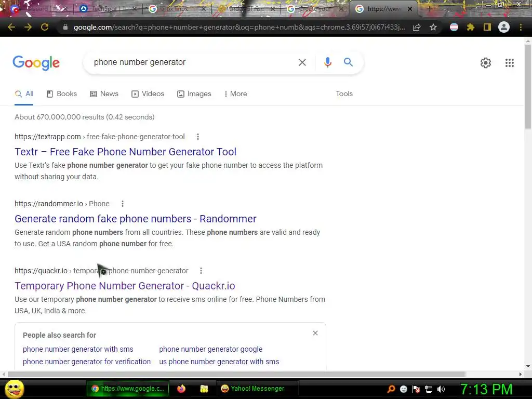Search us phone number generator with sms
The width and height of the screenshot is (532, 399).
click(x=219, y=362)
